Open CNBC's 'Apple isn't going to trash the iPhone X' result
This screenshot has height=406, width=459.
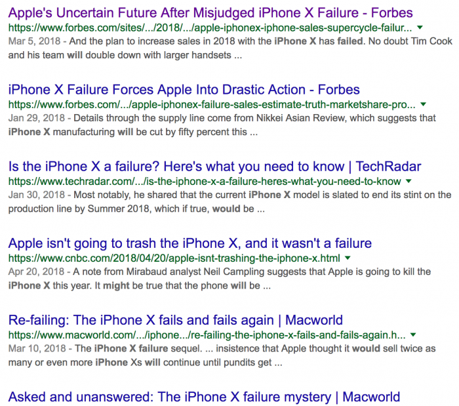click(x=190, y=243)
